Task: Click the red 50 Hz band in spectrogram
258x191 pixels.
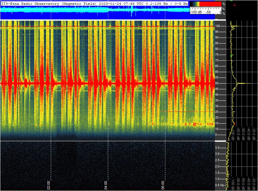Action: 95,83
